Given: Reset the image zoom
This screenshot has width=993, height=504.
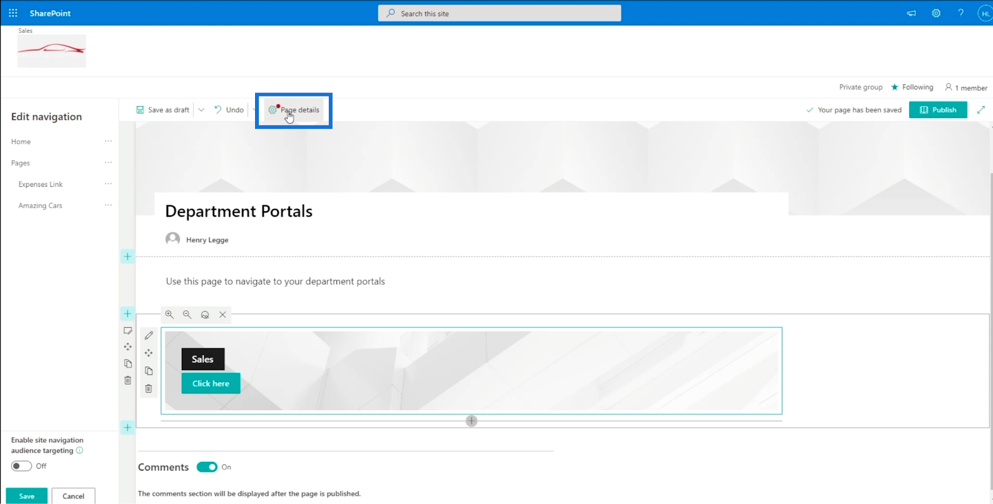Looking at the screenshot, I should click(205, 315).
